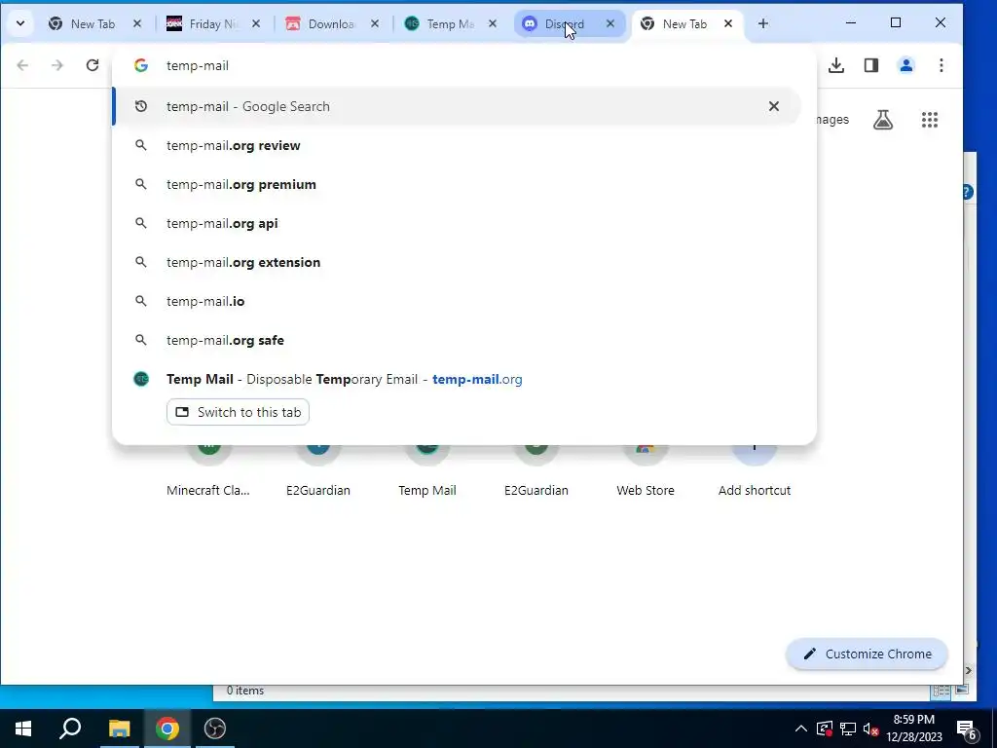Switch to the first New Tab tab
This screenshot has height=748, width=997.
click(92, 23)
